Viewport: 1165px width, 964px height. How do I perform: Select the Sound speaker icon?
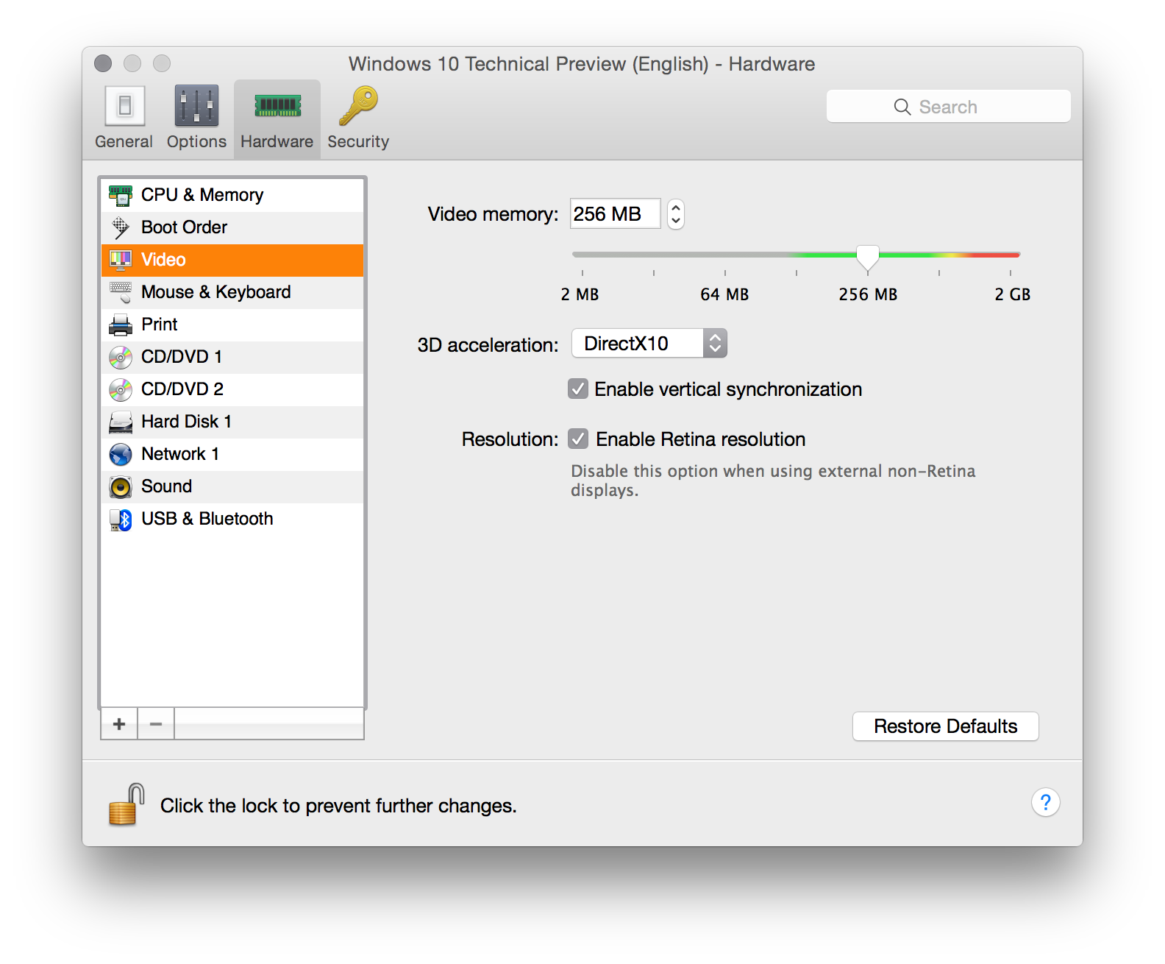coord(121,486)
